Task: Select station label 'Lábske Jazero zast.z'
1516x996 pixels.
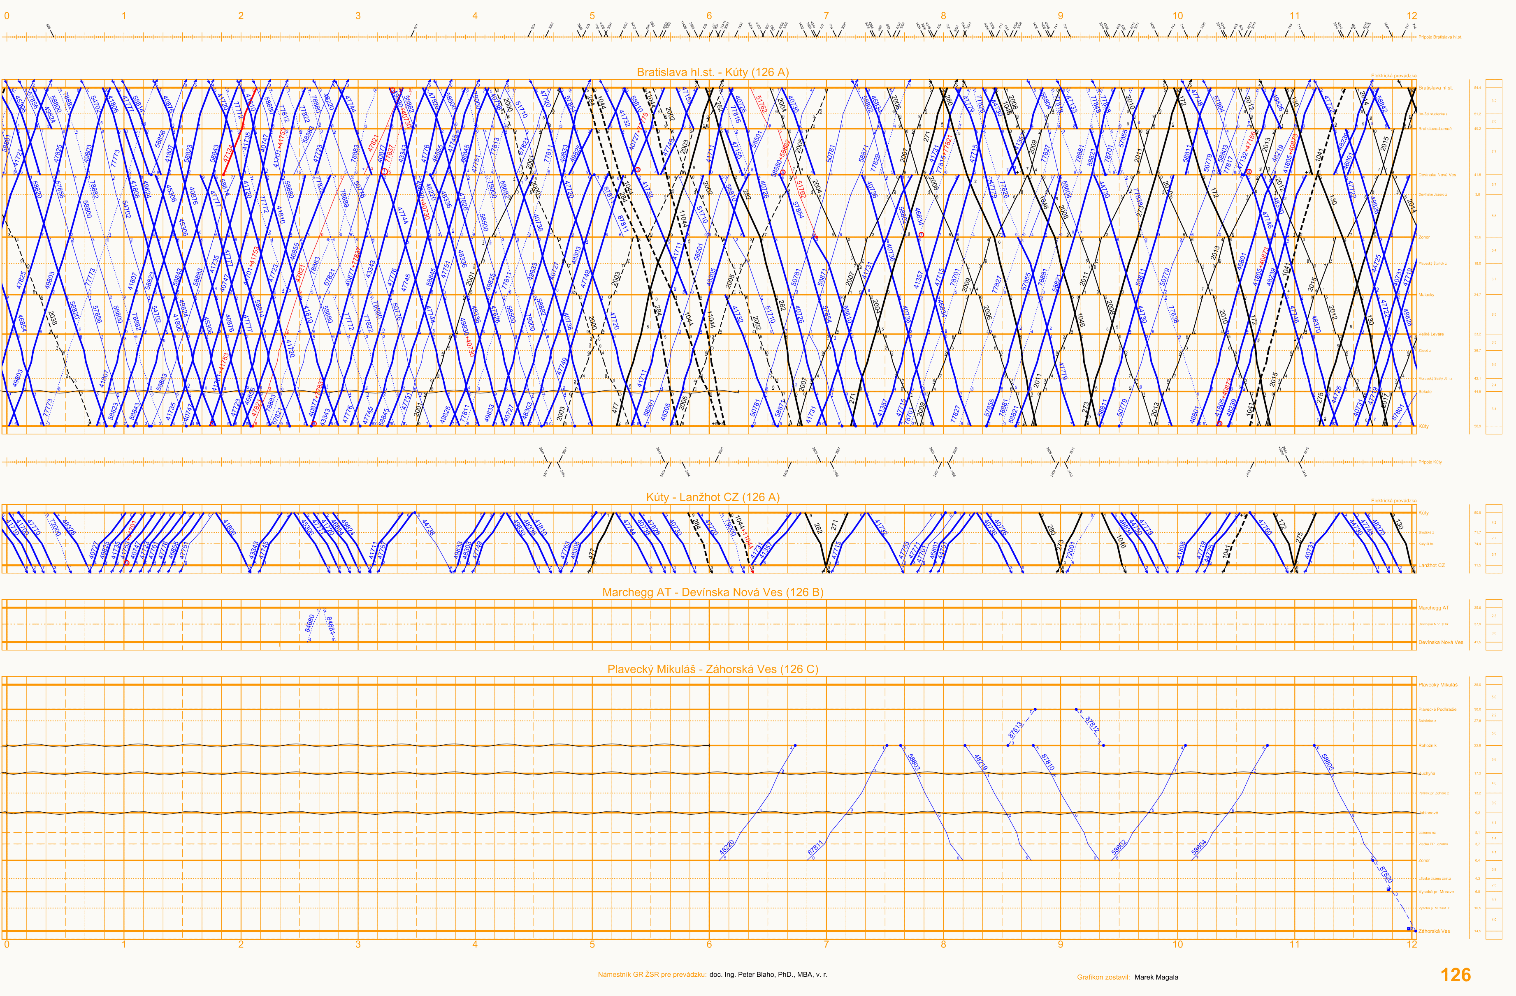Action: [x=1435, y=879]
